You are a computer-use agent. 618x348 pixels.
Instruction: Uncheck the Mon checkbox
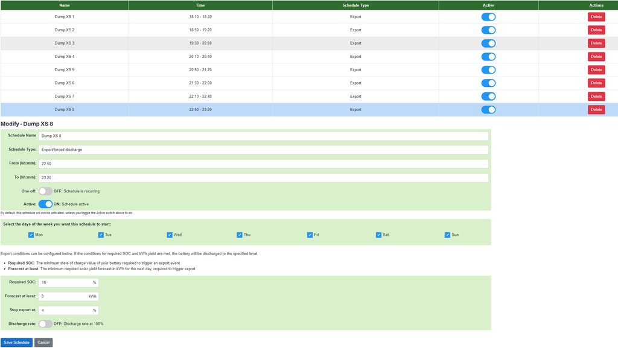pyautogui.click(x=31, y=235)
